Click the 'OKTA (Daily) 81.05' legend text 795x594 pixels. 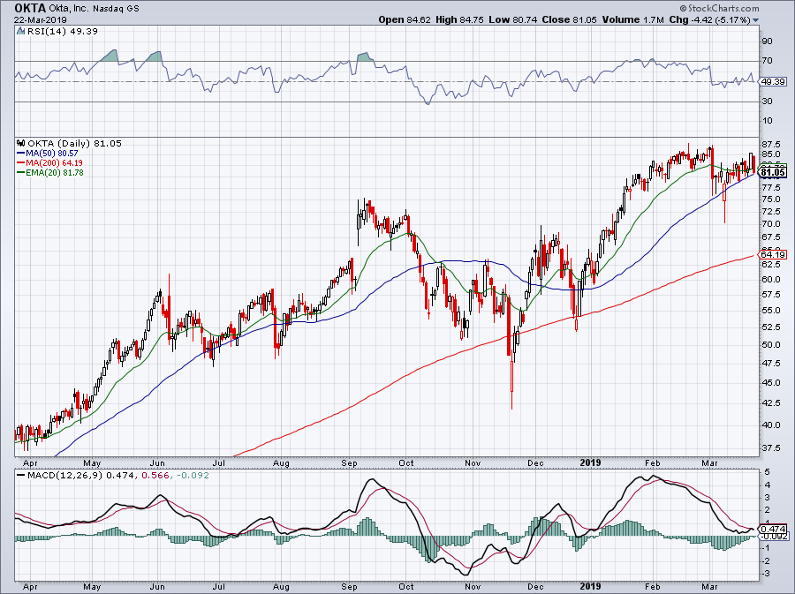click(74, 143)
